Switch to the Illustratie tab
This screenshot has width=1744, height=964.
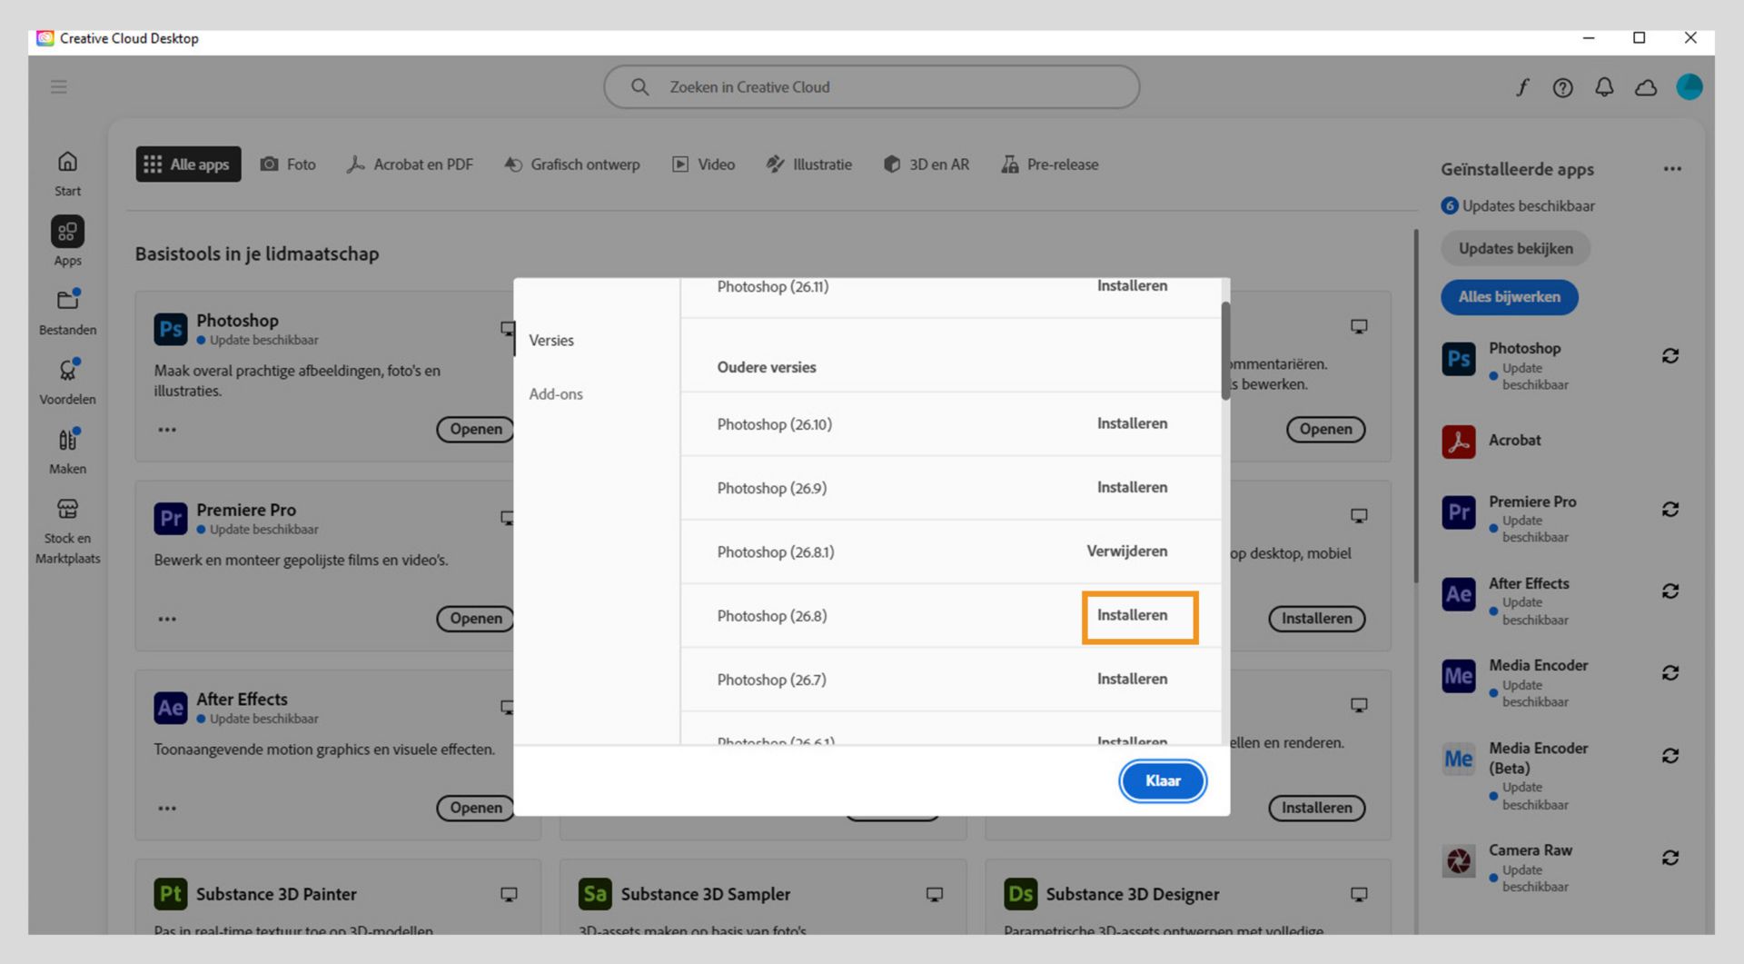tap(808, 164)
